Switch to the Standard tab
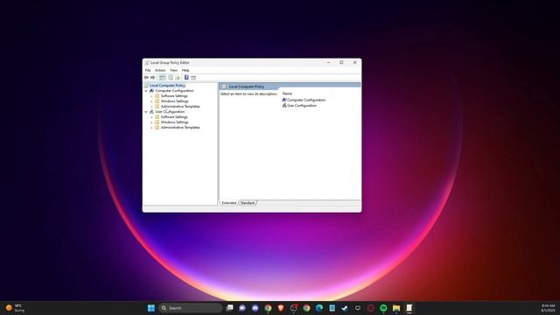This screenshot has width=560, height=315. click(x=248, y=203)
